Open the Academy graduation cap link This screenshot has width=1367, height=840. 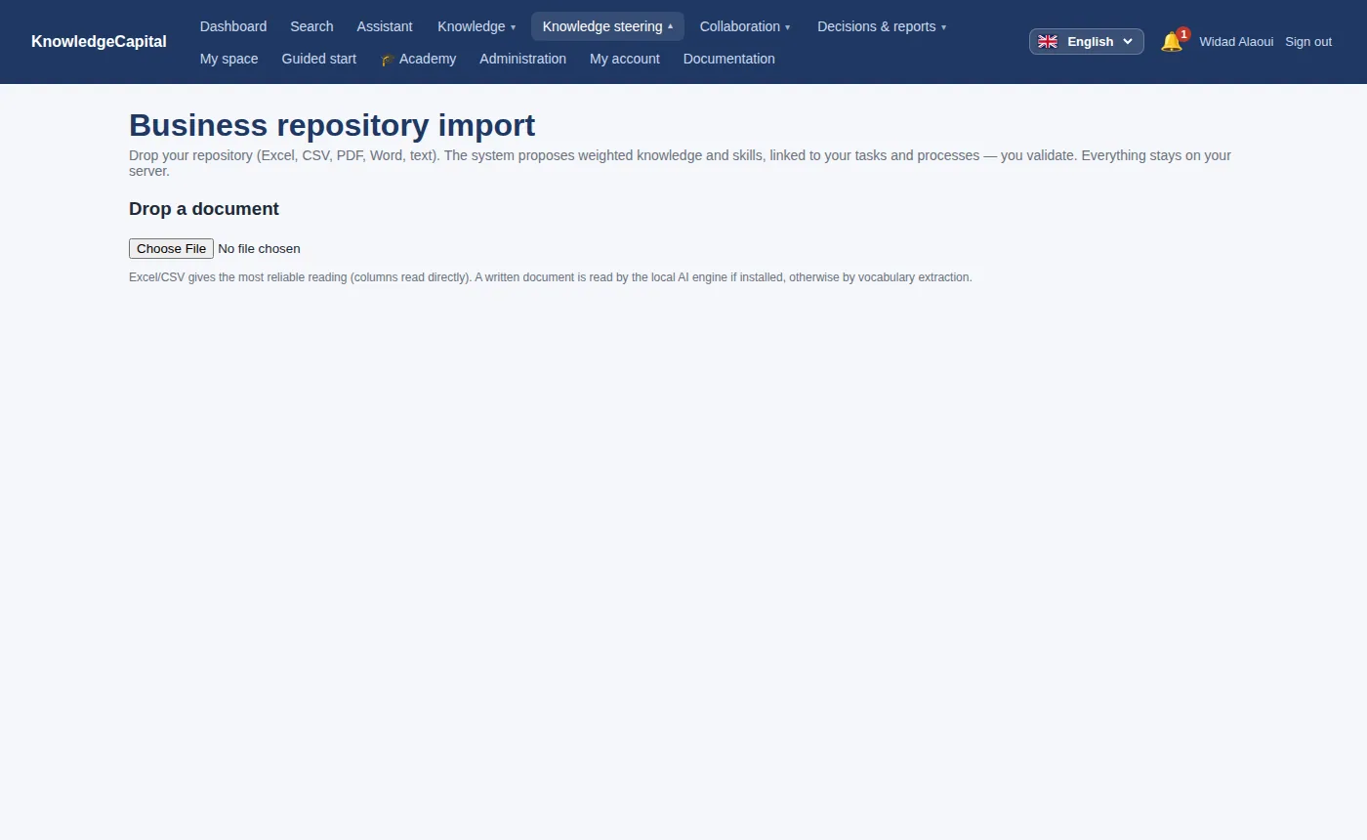[x=418, y=59]
